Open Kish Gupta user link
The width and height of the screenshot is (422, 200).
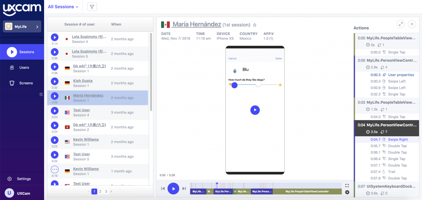(x=82, y=81)
